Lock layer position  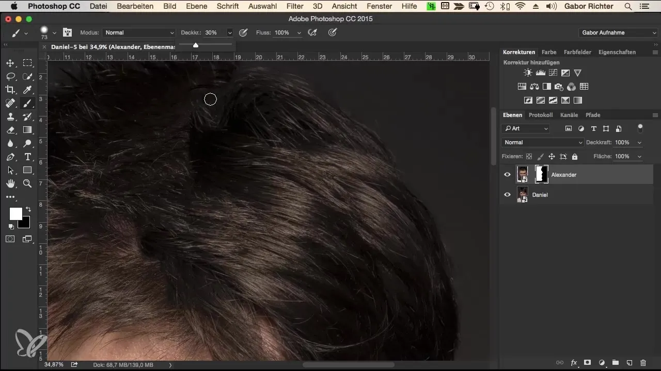coord(552,156)
